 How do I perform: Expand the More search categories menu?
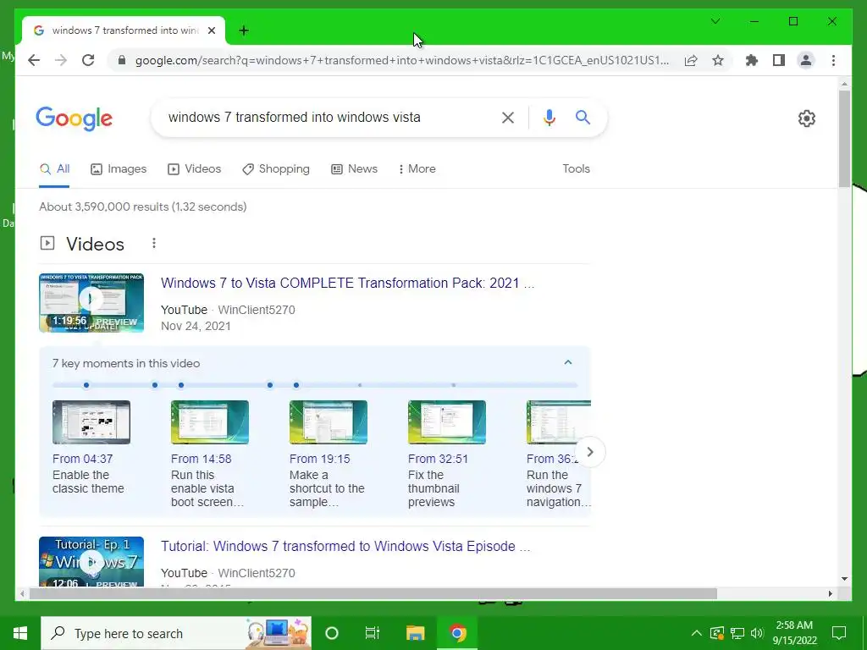417,169
